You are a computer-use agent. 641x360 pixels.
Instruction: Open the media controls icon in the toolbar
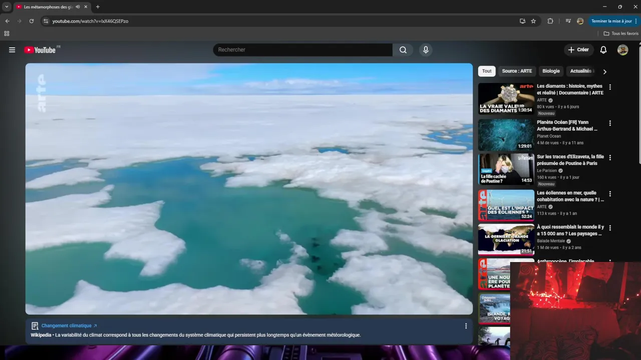click(568, 21)
